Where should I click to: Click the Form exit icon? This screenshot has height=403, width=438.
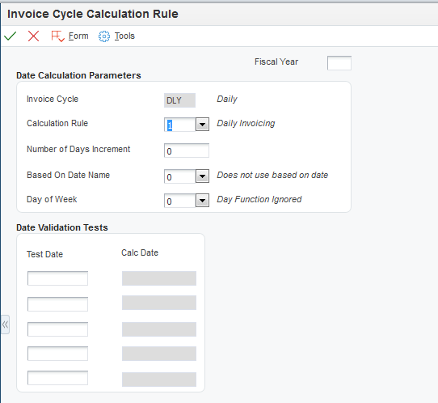click(x=57, y=36)
